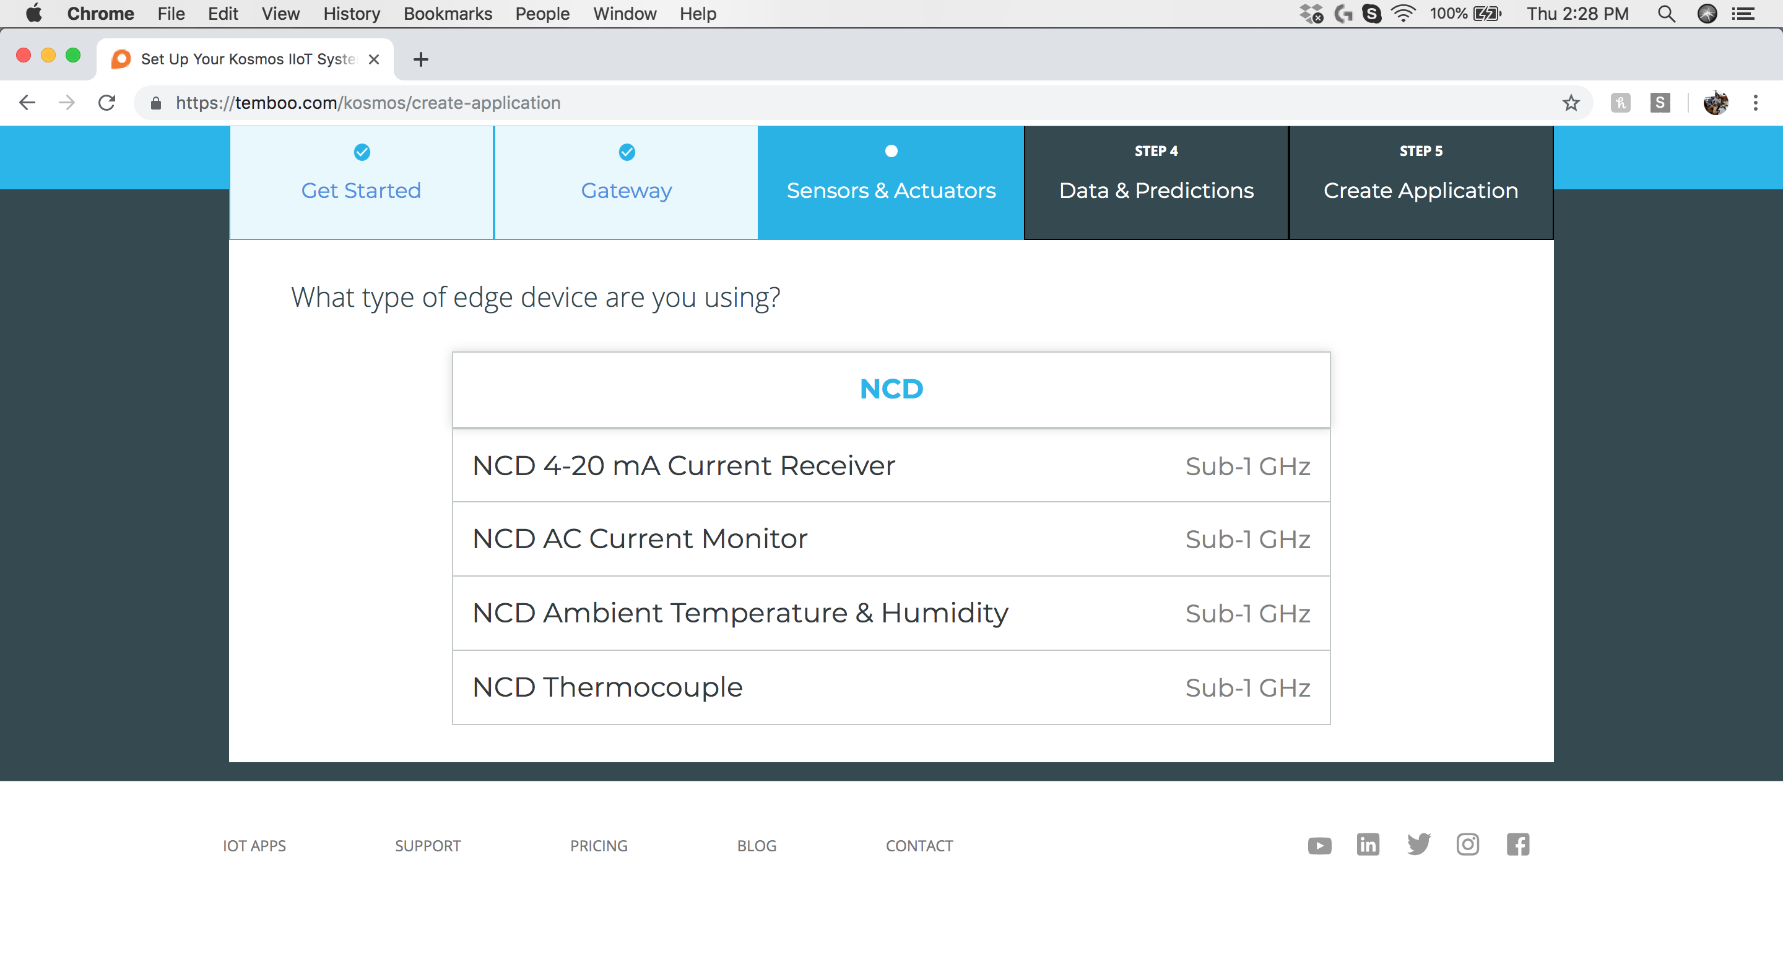The width and height of the screenshot is (1783, 980).
Task: Open the Gateway step tab
Action: [x=627, y=183]
